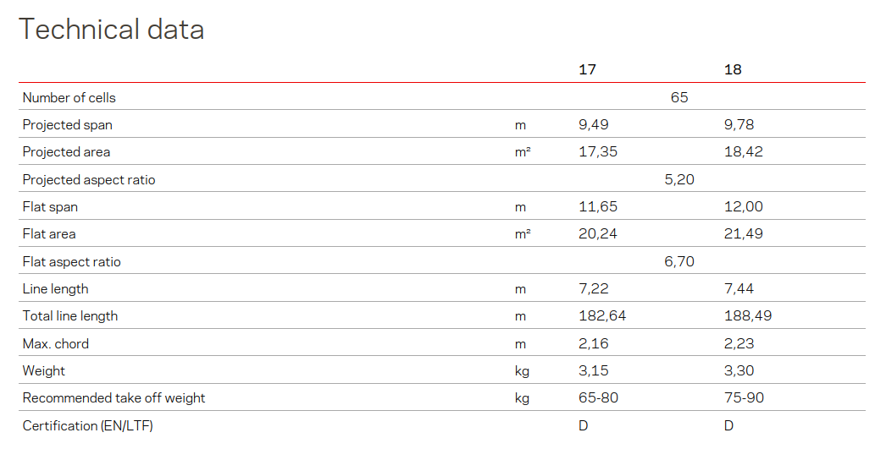Screen dimensions: 875x449
Task: Click the Number of cells row label
Action: point(69,98)
